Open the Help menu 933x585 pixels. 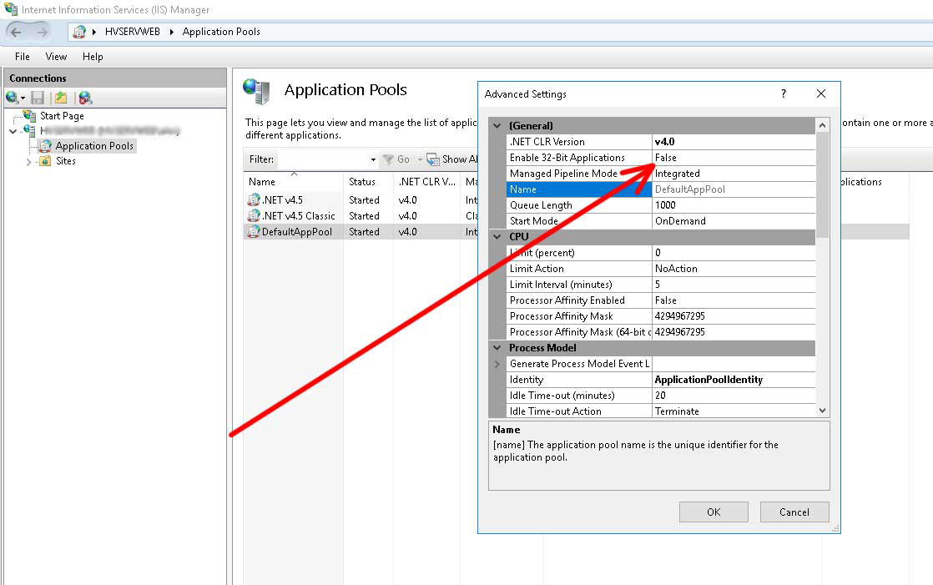(x=93, y=57)
